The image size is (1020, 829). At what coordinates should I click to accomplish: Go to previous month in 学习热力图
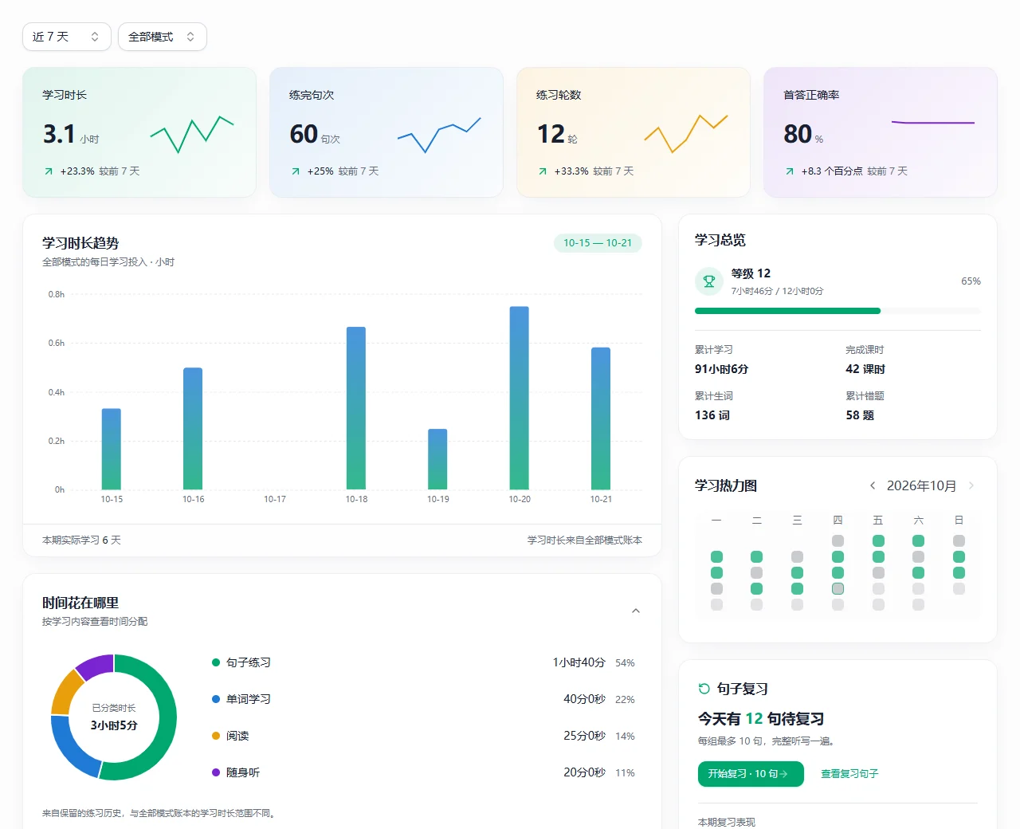coord(873,485)
